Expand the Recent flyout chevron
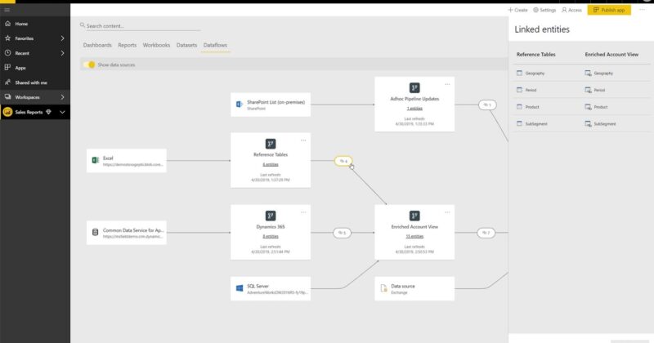This screenshot has height=343, width=654. coord(63,53)
